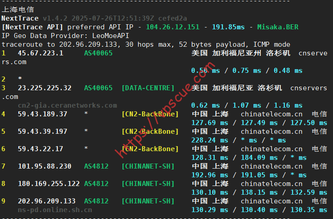
Task: Click hop 8 IP address 180.169.255.122
Action: (49, 184)
